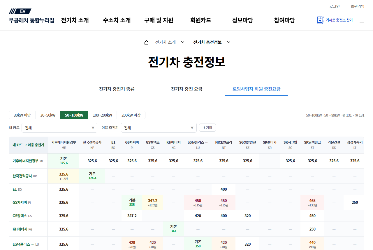The width and height of the screenshot is (373, 250).
Task: Open the 이용 충전기 dropdown
Action: pyautogui.click(x=159, y=128)
